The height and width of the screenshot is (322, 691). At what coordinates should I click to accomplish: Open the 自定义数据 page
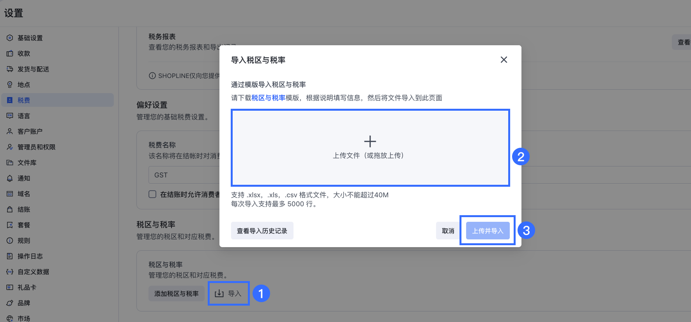[58, 272]
